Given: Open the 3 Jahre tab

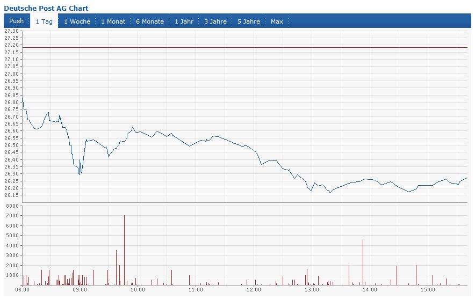Looking at the screenshot, I should coord(215,21).
